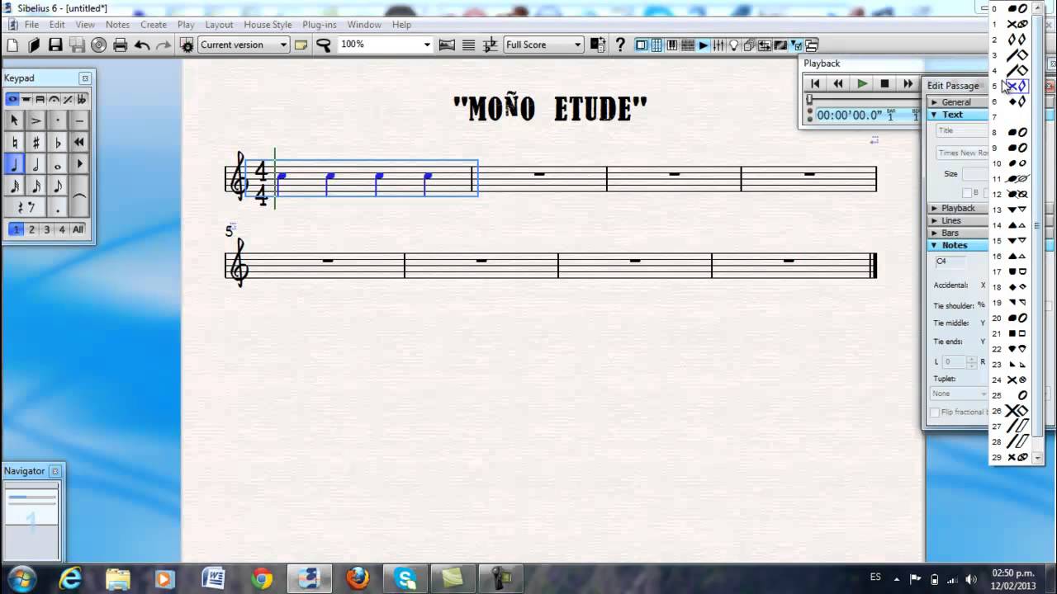Screen dimensions: 1057x594
Task: Toggle the quarter note on the Keypad
Action: [x=15, y=165]
